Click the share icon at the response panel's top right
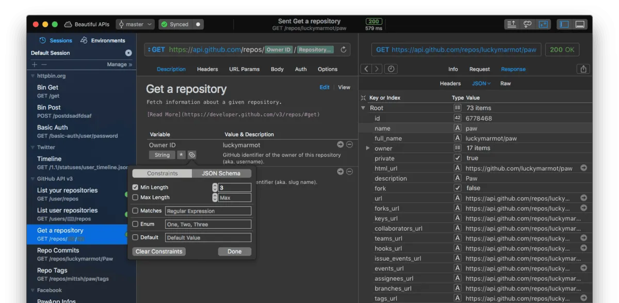Screen dimensions: 619x303 [x=583, y=69]
